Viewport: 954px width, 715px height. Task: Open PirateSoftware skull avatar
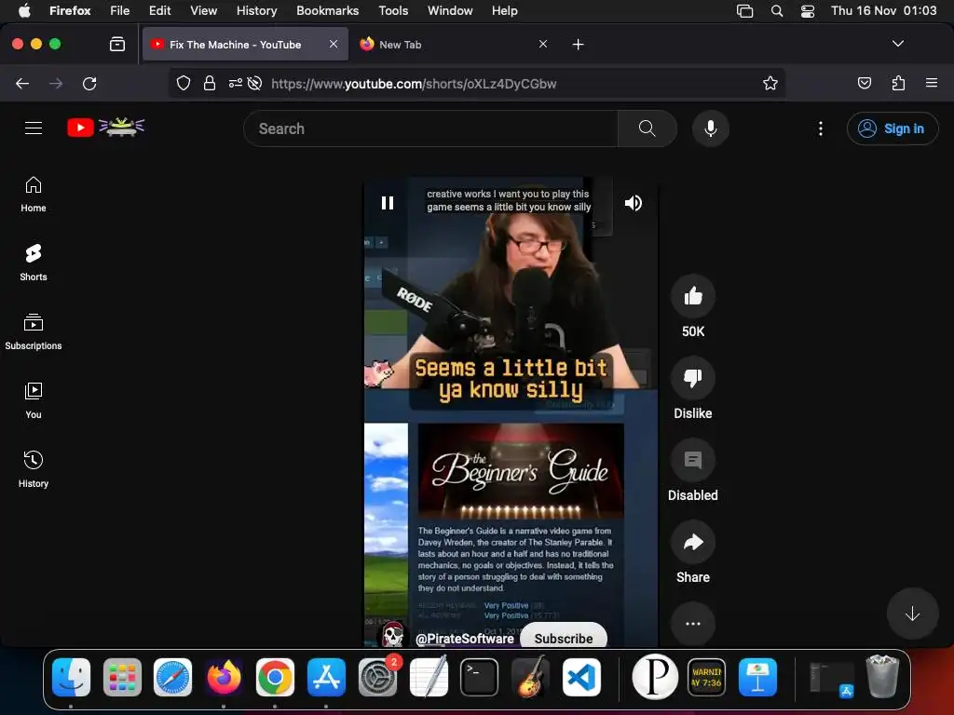click(393, 635)
